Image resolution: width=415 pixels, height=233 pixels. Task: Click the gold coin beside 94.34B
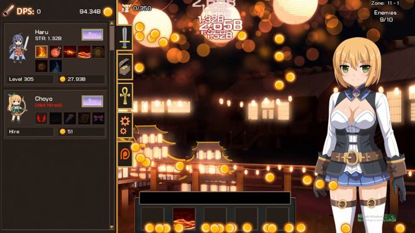(x=108, y=12)
